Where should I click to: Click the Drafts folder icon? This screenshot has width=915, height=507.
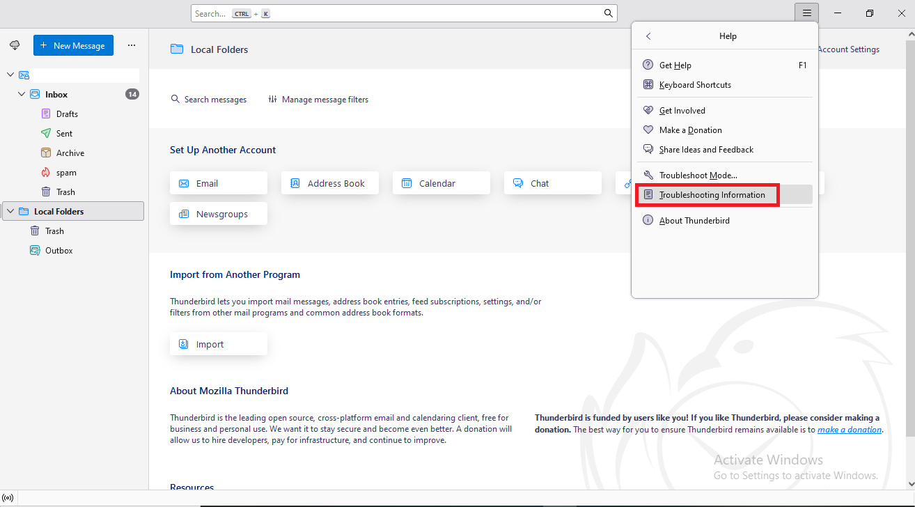tap(46, 114)
